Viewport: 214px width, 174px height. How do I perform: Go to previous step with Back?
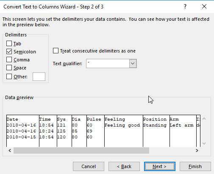tap(124, 166)
